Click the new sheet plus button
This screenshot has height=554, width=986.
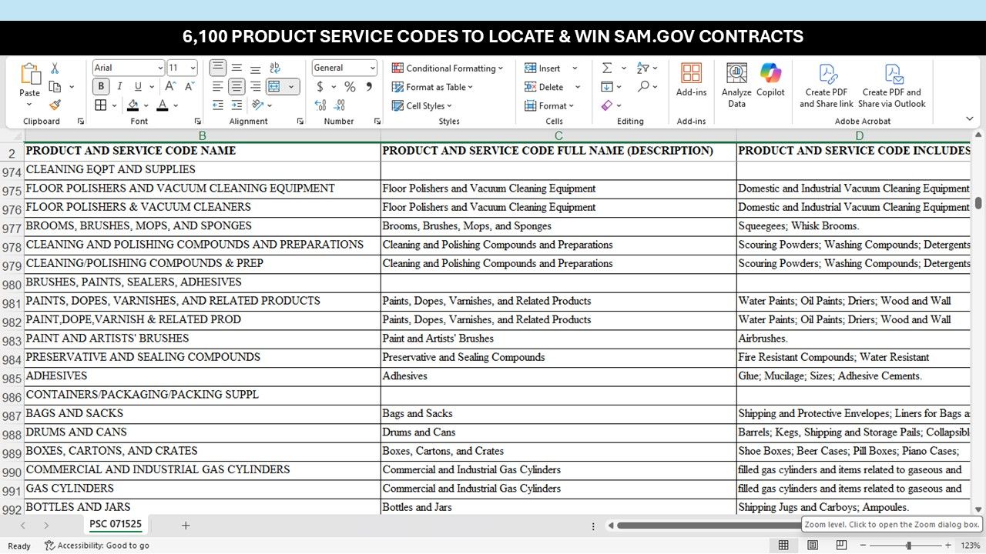(186, 526)
